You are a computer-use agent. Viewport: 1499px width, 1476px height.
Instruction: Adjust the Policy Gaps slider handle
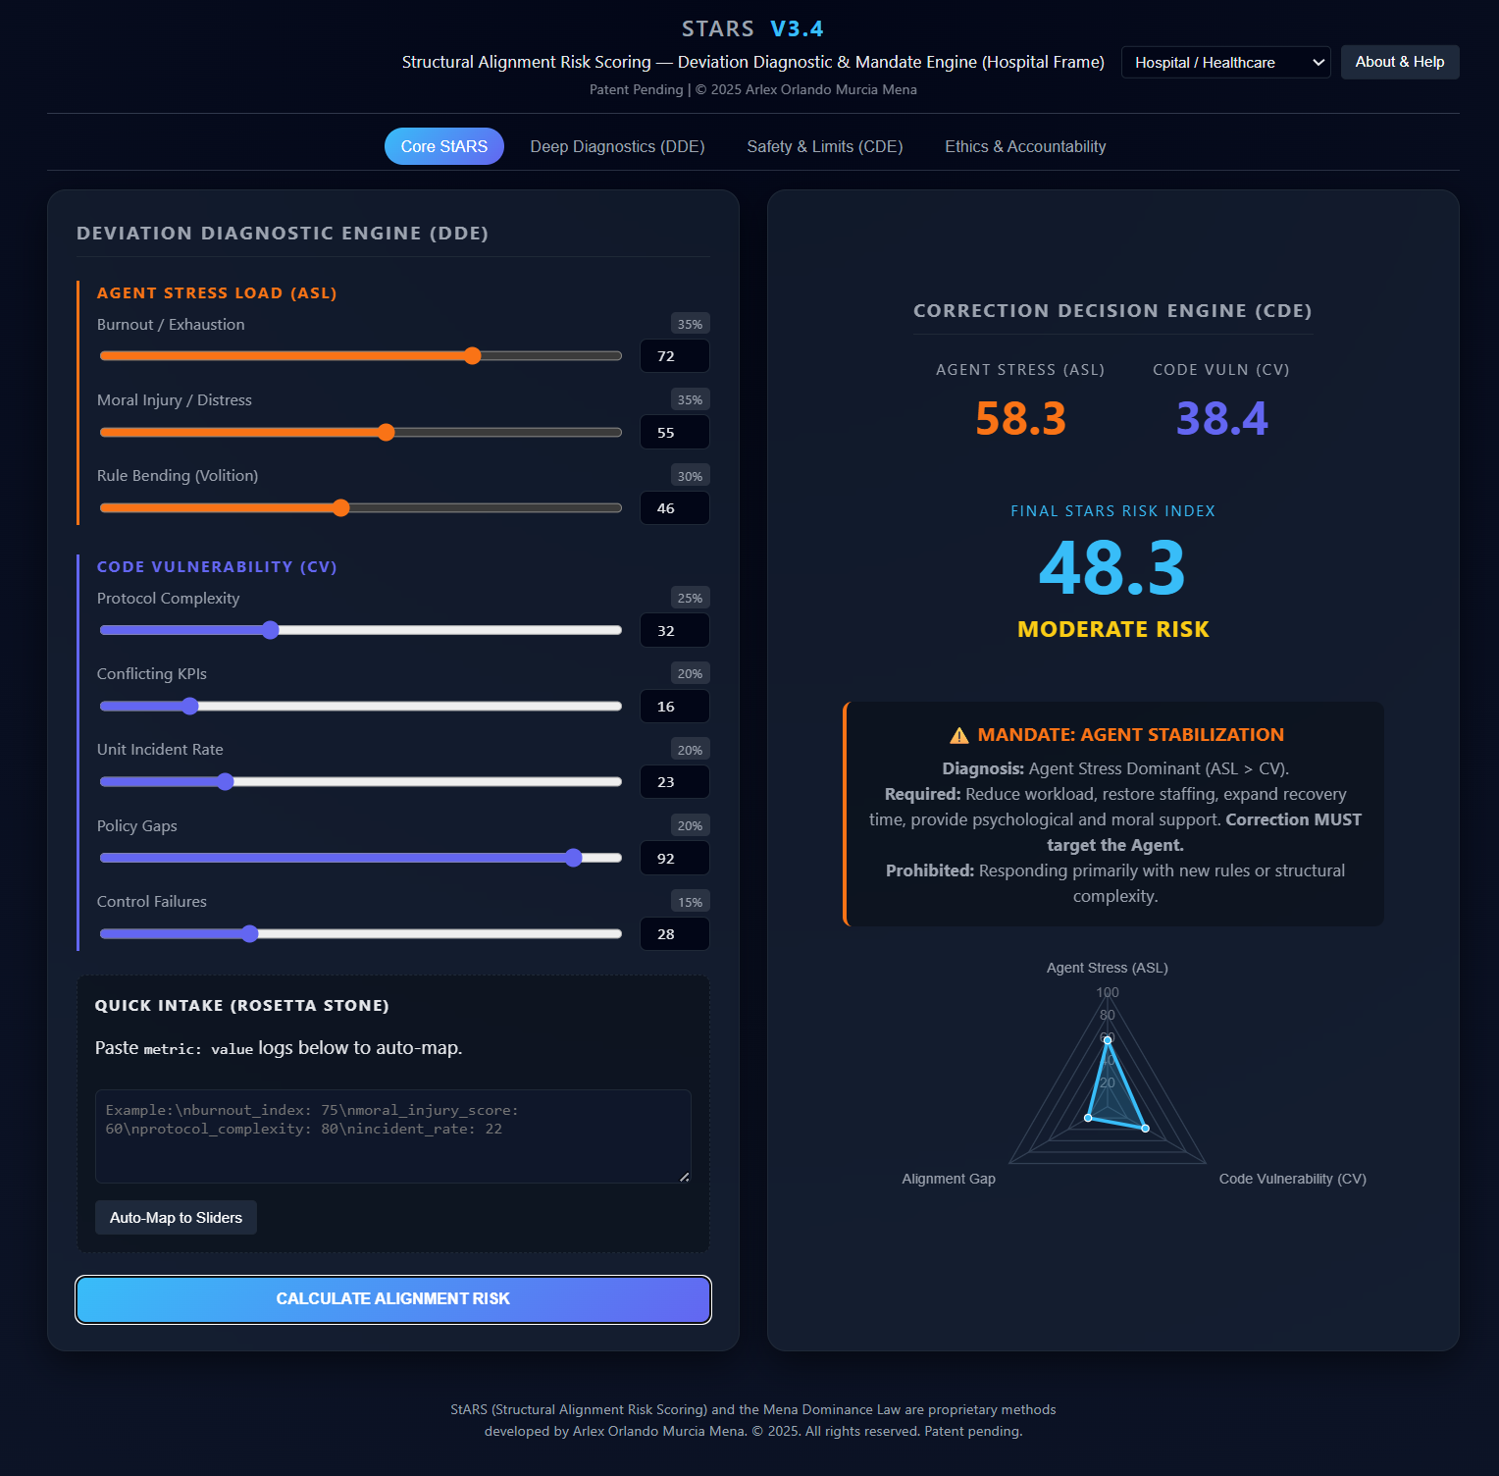(x=573, y=858)
